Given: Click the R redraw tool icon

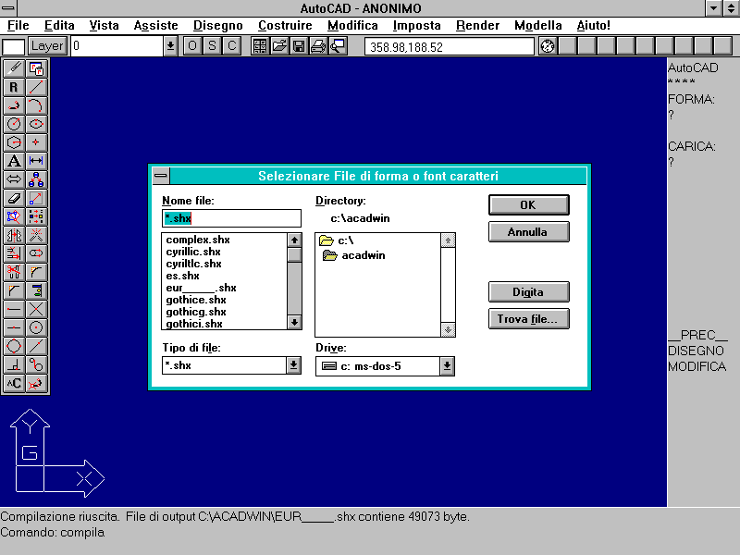Looking at the screenshot, I should 14,87.
